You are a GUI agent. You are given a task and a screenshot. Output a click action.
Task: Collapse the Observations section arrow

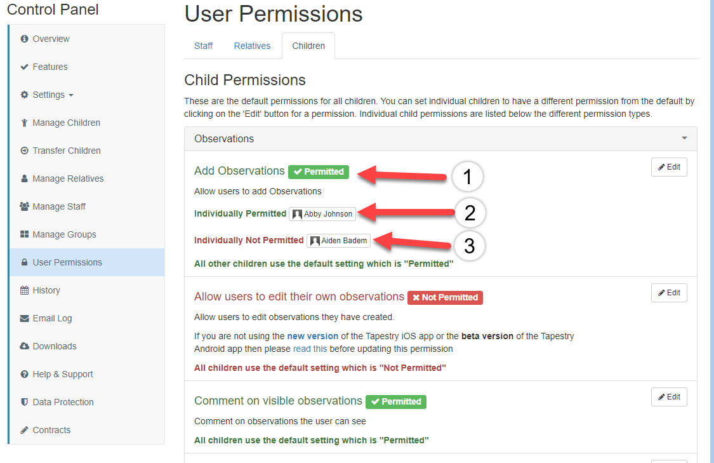(x=684, y=138)
